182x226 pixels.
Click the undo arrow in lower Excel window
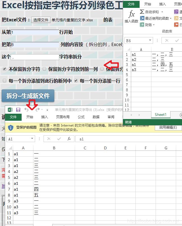[26, 110]
